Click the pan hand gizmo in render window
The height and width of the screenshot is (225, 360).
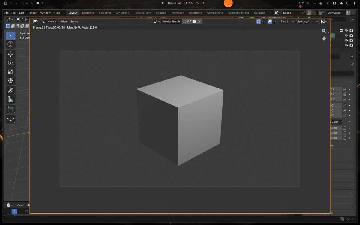(324, 38)
